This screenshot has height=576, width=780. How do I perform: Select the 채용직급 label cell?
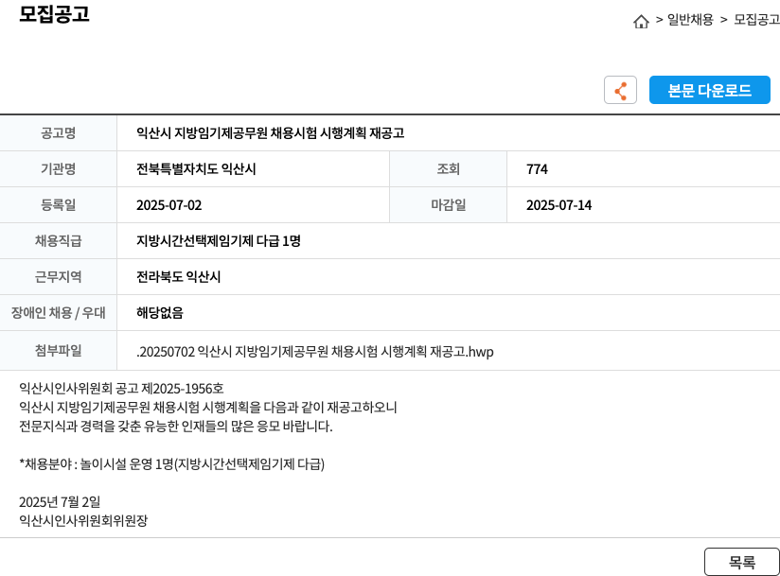click(x=58, y=241)
